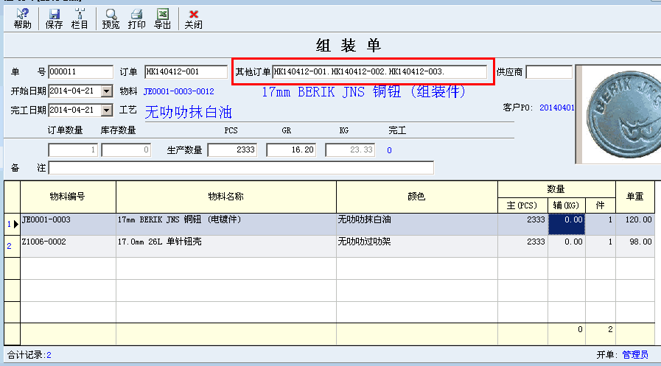Focus the 单号 field 000011

coord(81,71)
